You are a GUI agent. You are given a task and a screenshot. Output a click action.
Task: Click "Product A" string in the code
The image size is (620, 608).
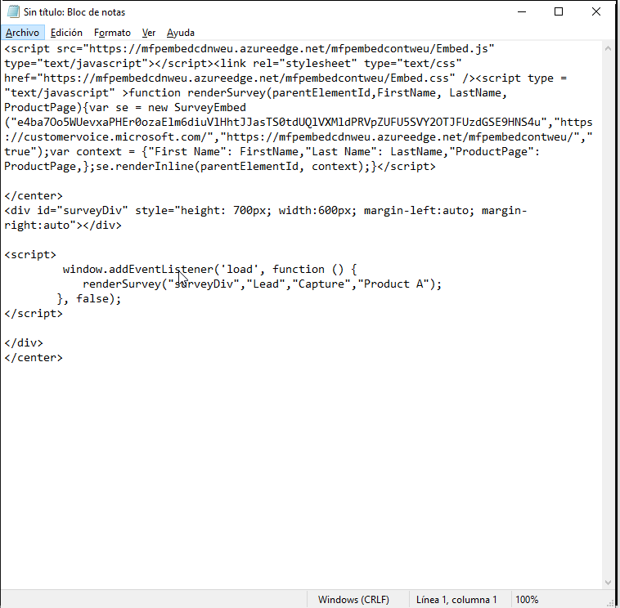pyautogui.click(x=393, y=284)
